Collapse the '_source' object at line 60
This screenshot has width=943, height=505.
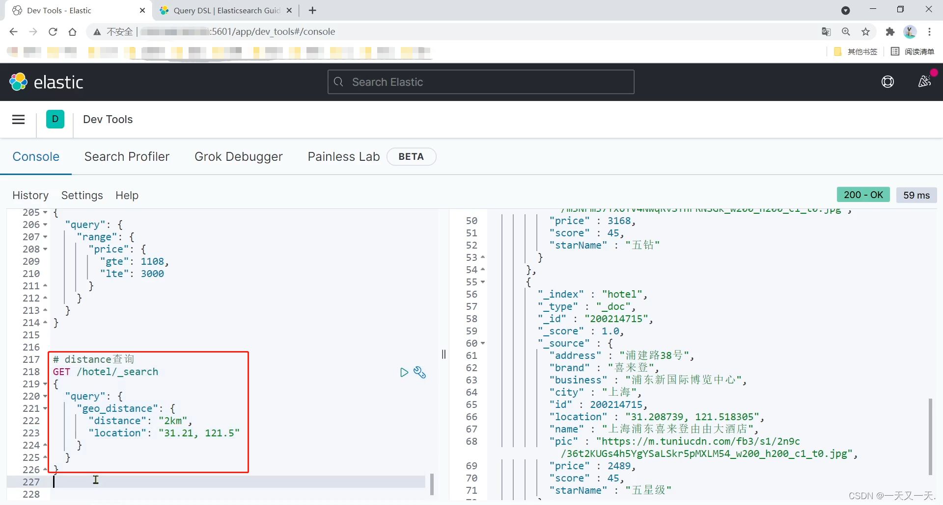[x=483, y=343]
